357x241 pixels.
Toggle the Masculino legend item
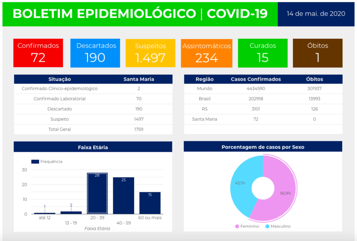[x=278, y=226]
